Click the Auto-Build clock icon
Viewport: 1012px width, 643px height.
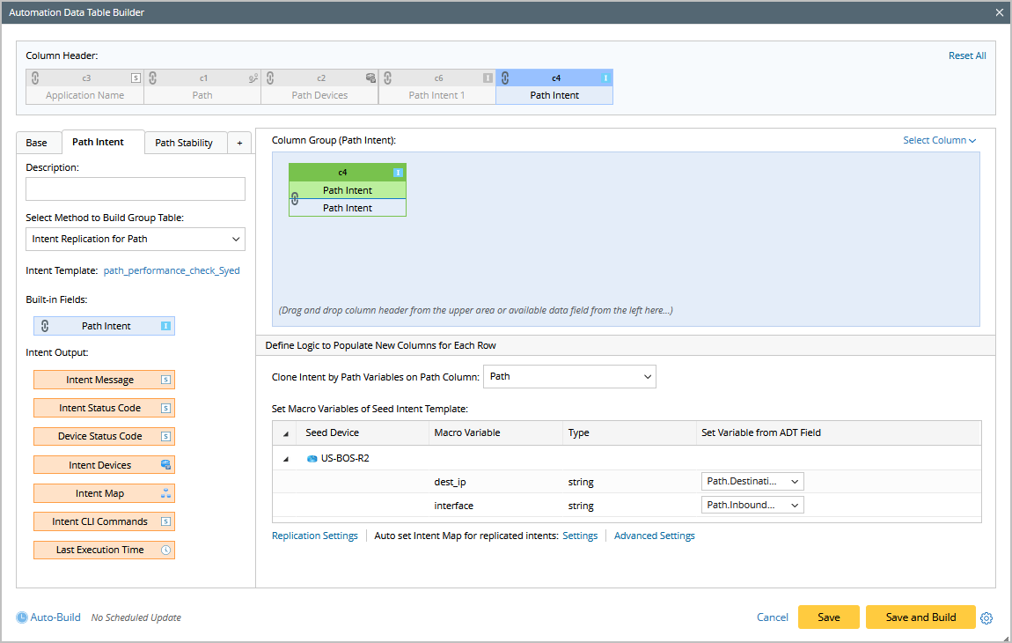[x=22, y=617]
